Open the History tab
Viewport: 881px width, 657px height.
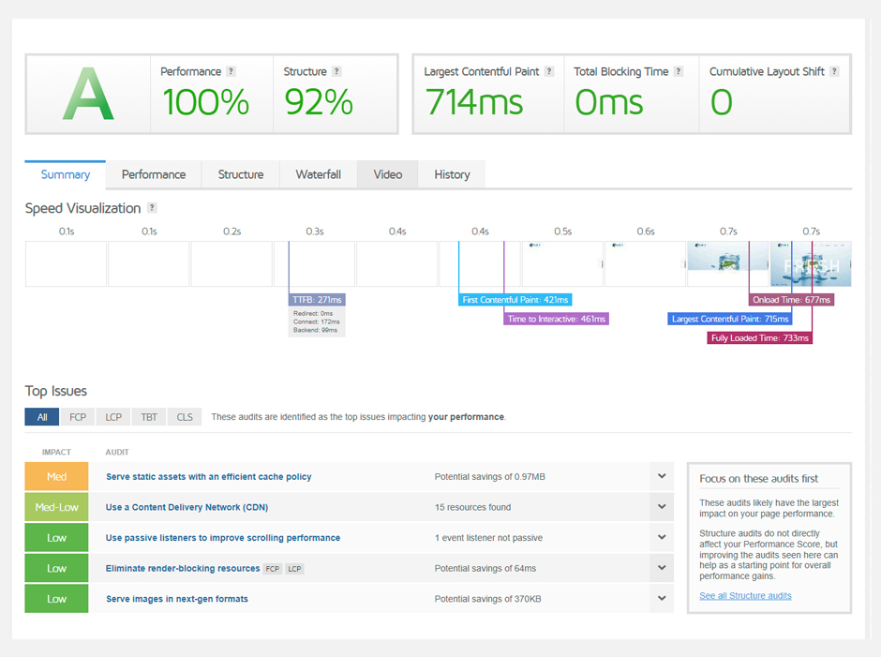(452, 174)
